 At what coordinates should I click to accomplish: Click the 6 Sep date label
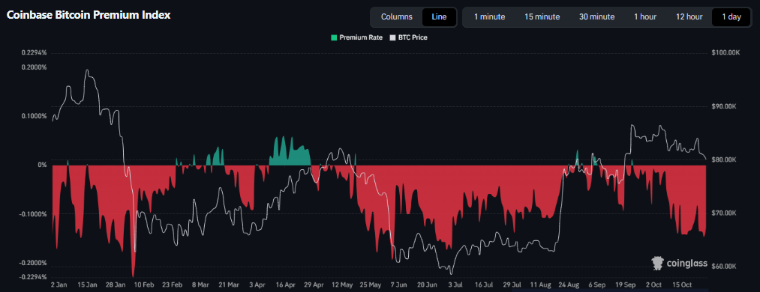(x=597, y=285)
